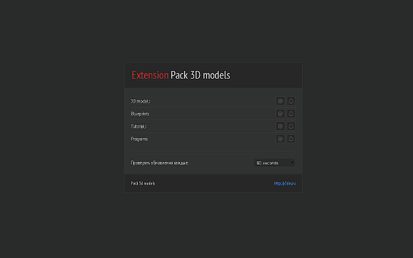The width and height of the screenshot is (413, 258).
Task: Click the Extension Pack 3D models header title
Action: pyautogui.click(x=181, y=75)
